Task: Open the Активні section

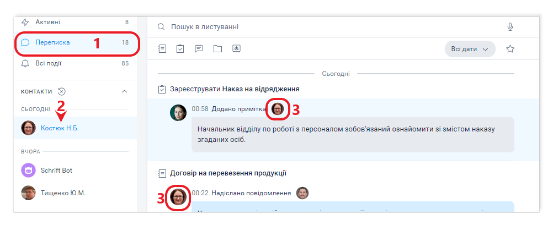Action: click(48, 22)
